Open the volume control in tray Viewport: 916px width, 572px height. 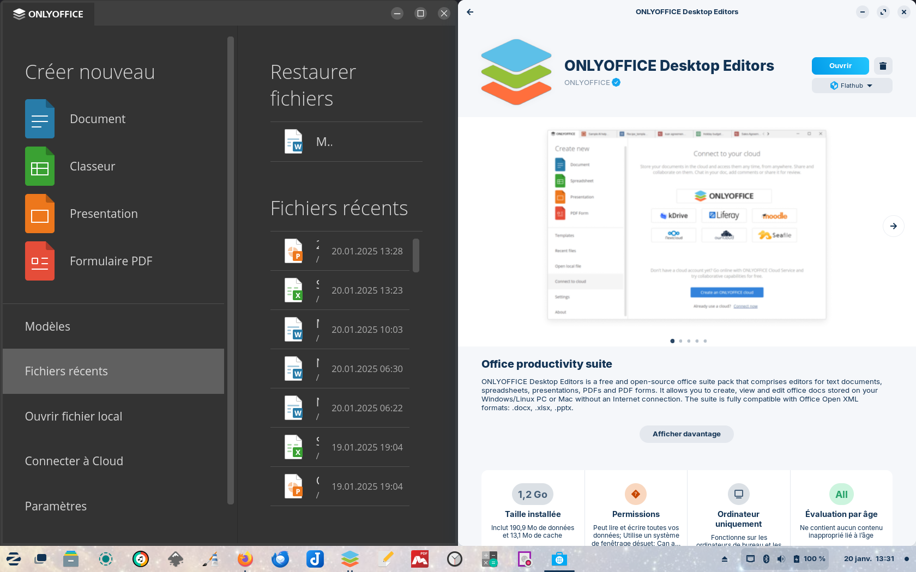coord(781,559)
